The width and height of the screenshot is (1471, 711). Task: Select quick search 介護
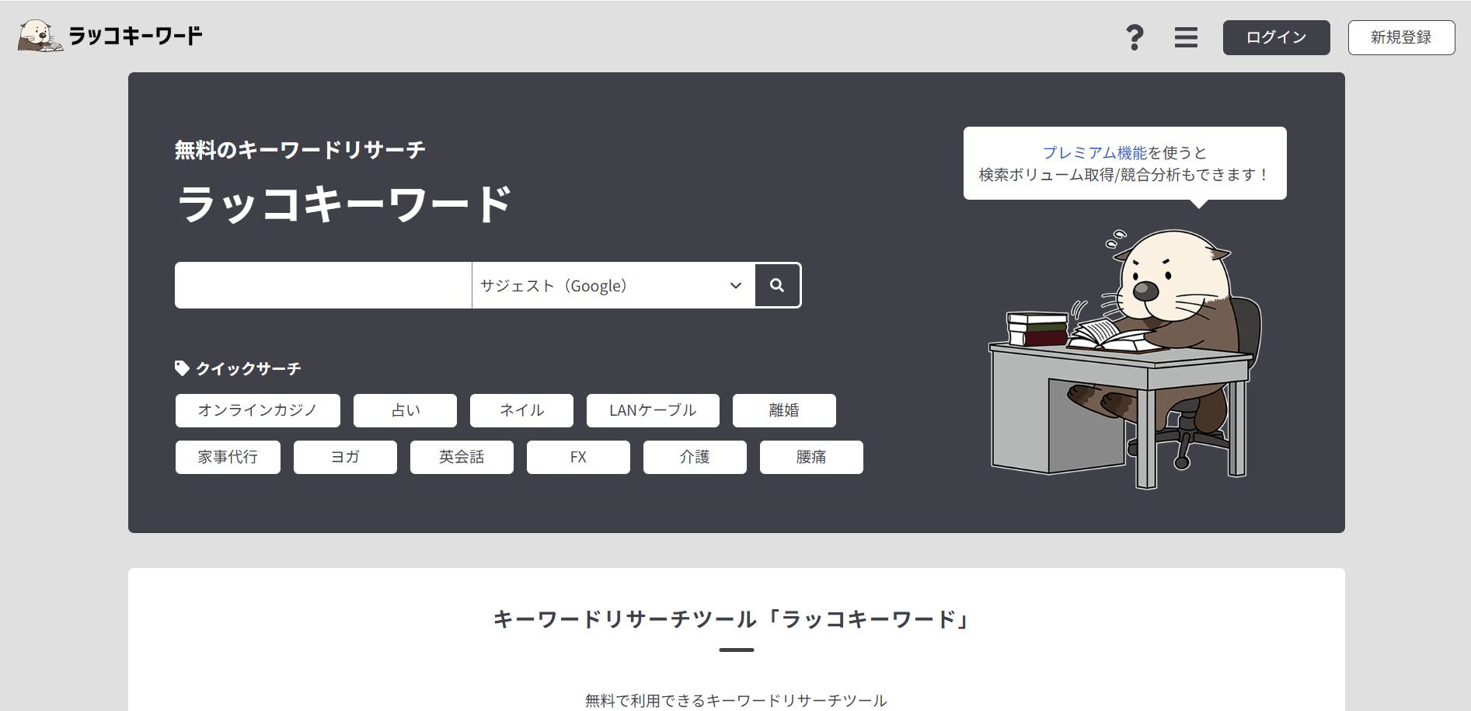[x=695, y=457]
